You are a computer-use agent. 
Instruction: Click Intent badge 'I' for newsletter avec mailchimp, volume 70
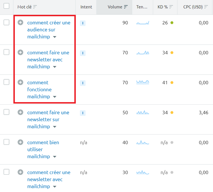(83, 53)
